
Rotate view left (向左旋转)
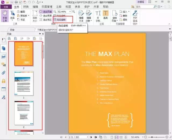click(x=60, y=16)
